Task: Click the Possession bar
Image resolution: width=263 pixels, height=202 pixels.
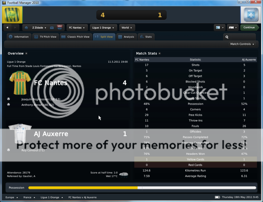Action: [x=142, y=188]
